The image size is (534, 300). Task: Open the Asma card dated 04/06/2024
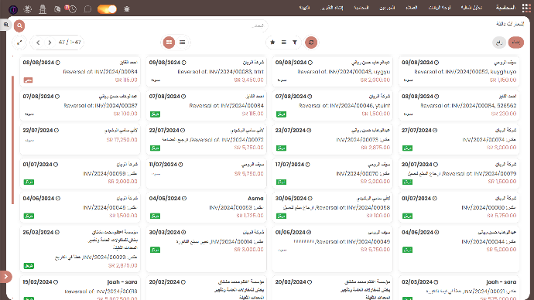tap(206, 207)
